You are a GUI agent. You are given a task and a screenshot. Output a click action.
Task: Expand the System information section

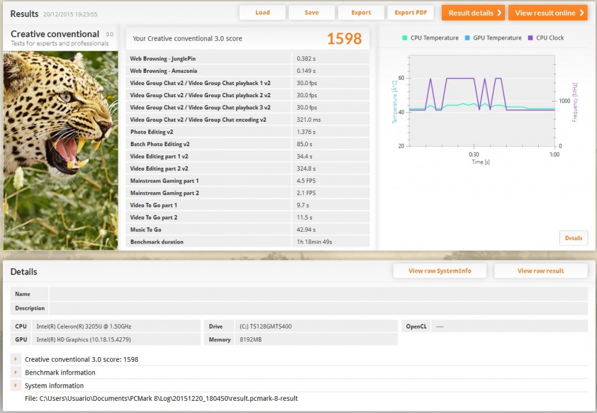coord(16,385)
